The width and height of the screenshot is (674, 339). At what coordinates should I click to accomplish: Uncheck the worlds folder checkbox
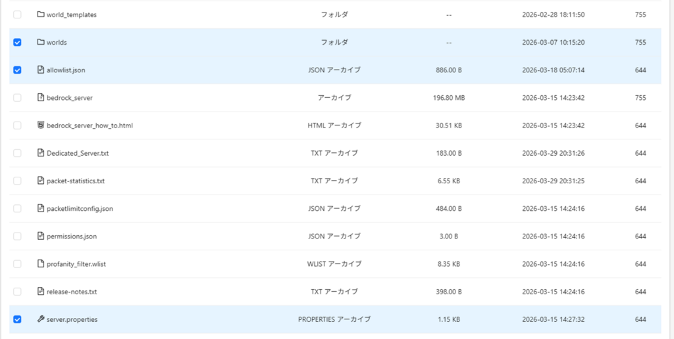pos(17,42)
